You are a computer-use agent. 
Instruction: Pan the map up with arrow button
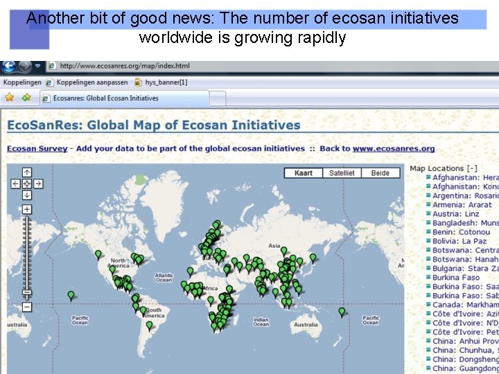point(27,172)
